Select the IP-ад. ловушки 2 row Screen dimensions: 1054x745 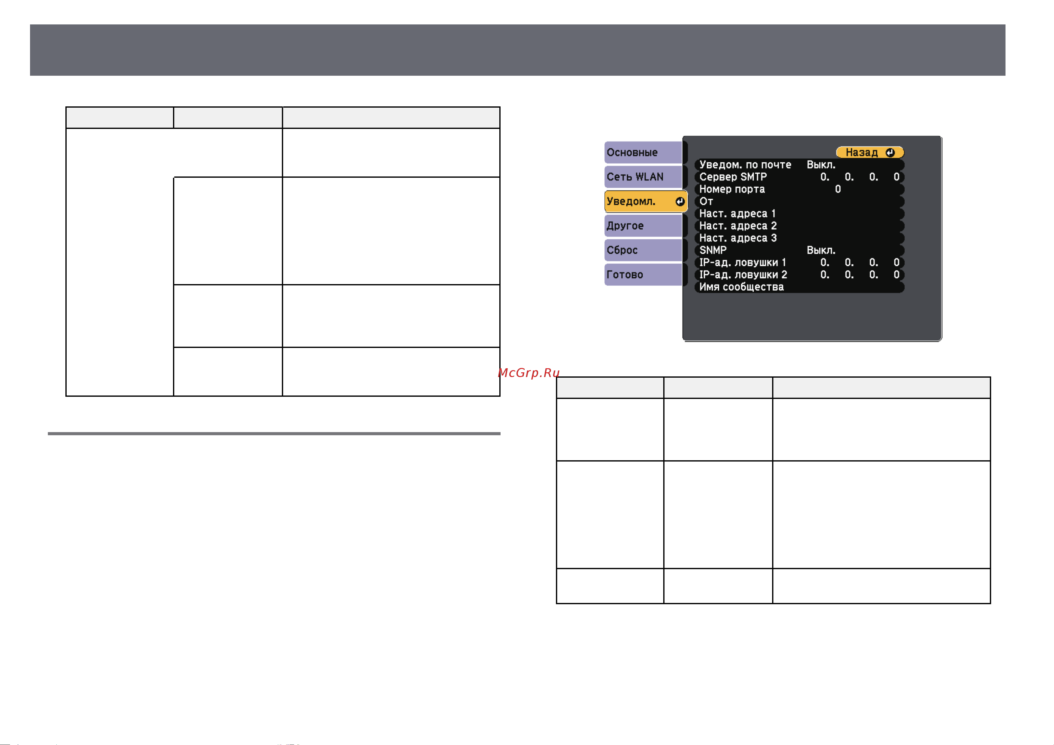coord(799,274)
